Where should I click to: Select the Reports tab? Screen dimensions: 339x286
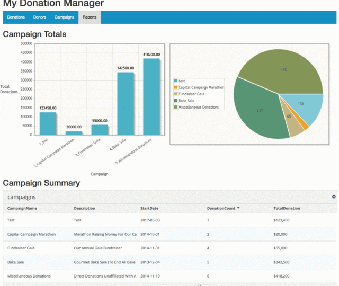coord(90,17)
